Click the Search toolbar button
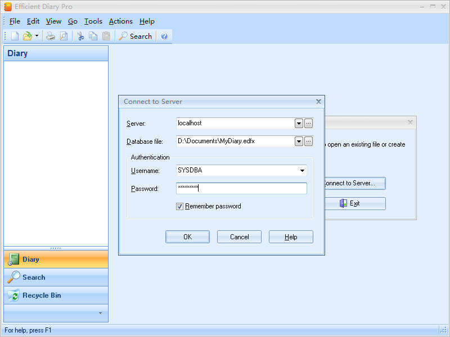 coord(135,36)
